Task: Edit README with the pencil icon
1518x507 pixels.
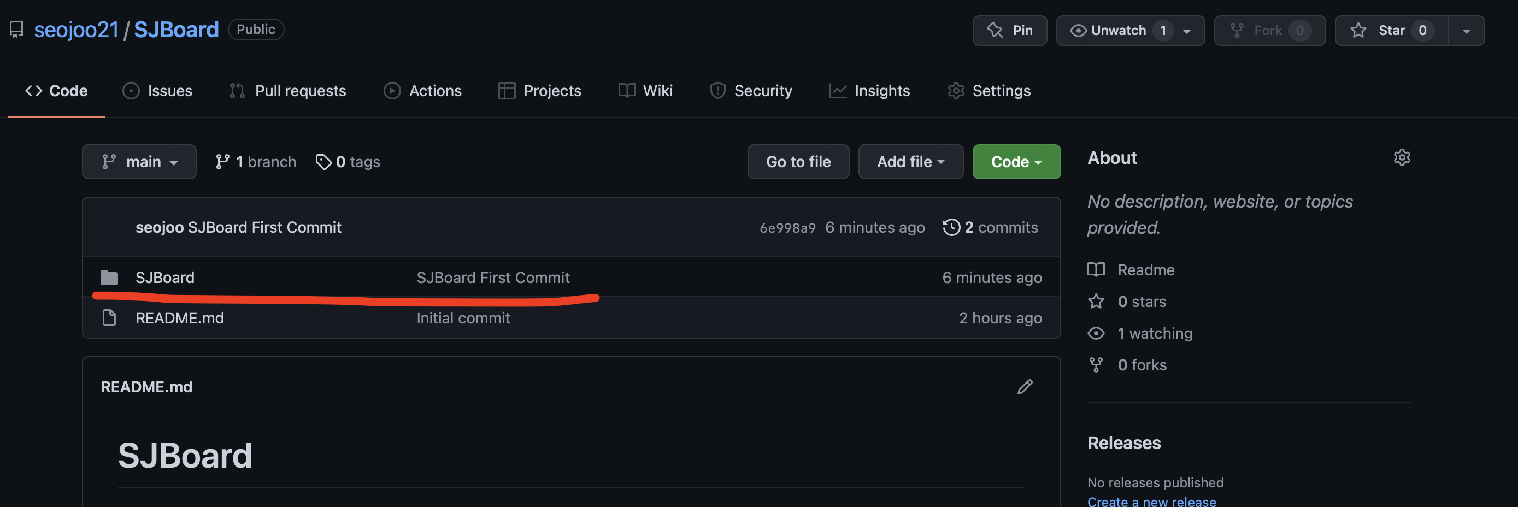Action: pos(1025,387)
